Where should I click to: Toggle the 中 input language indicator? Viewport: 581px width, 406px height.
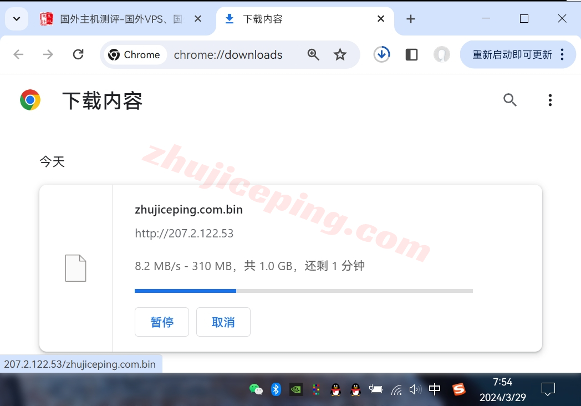(435, 389)
